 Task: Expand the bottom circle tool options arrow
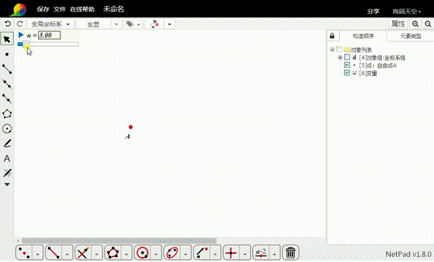click(x=156, y=253)
